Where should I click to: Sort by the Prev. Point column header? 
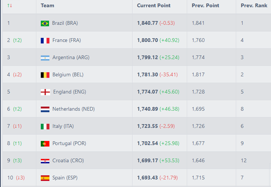click(x=205, y=6)
